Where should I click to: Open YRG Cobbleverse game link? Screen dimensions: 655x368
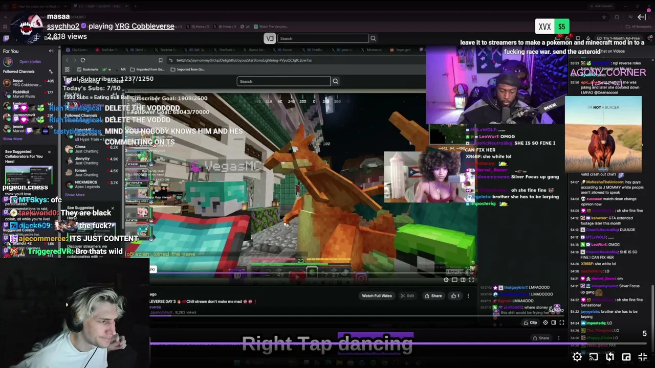tap(144, 26)
